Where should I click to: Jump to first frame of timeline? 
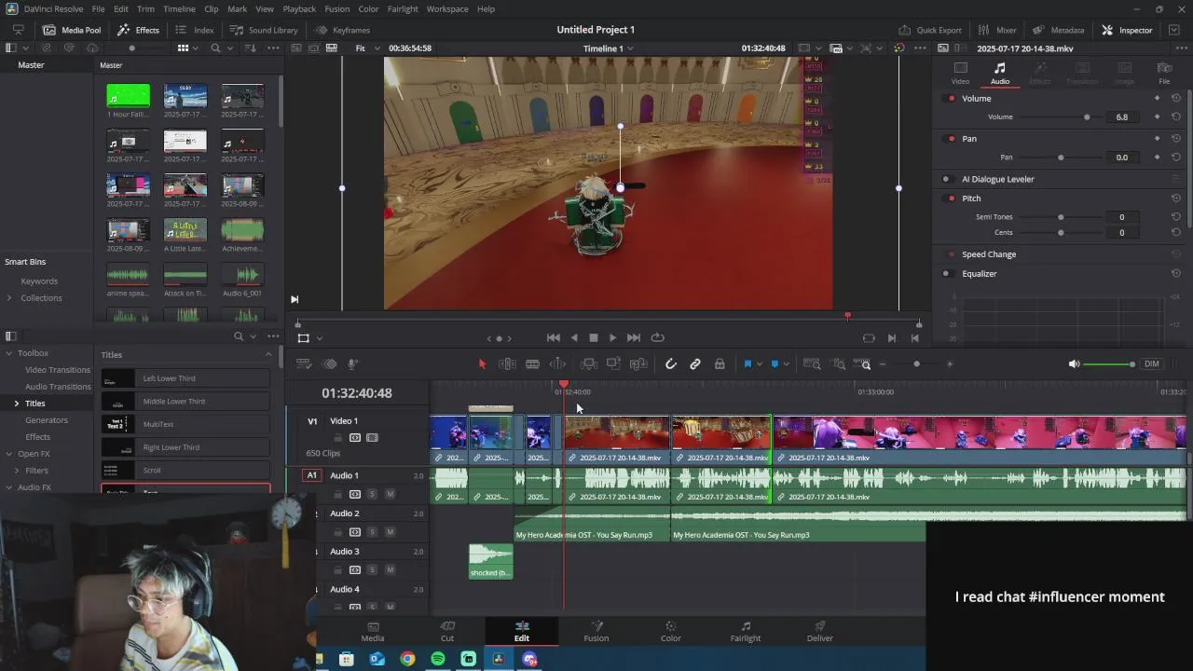[x=553, y=337]
